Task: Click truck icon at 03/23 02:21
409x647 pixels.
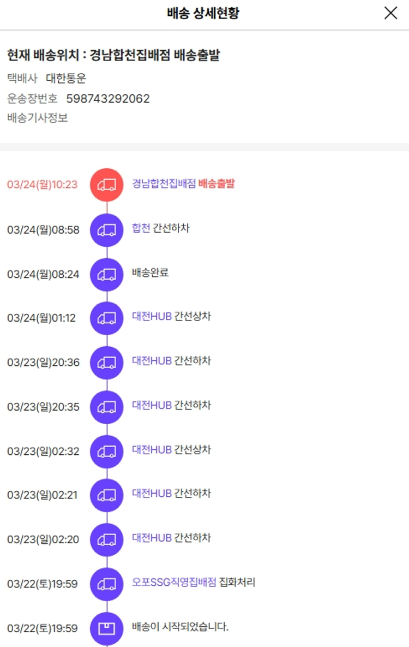Action: (107, 496)
